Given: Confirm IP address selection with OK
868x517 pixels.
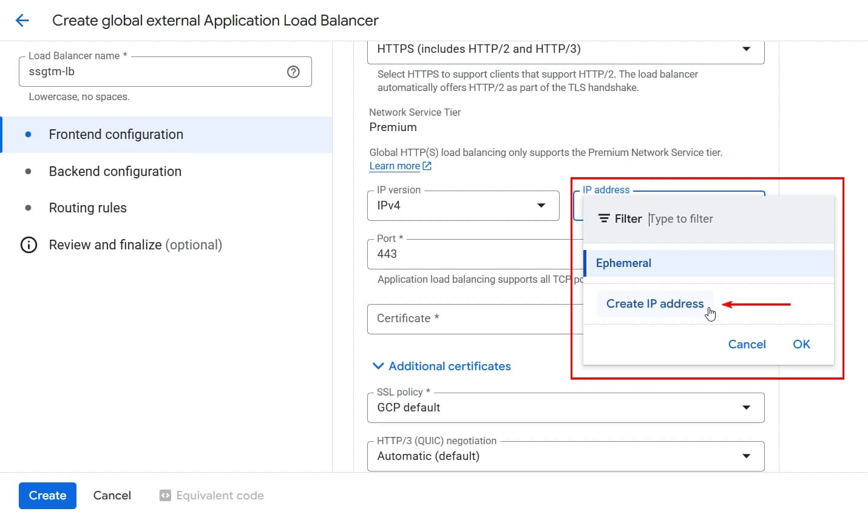Looking at the screenshot, I should (801, 344).
